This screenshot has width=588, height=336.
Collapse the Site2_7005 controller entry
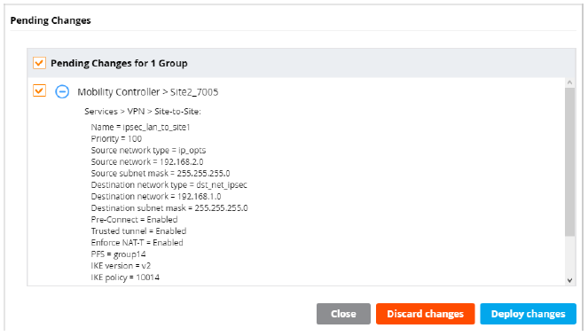62,91
